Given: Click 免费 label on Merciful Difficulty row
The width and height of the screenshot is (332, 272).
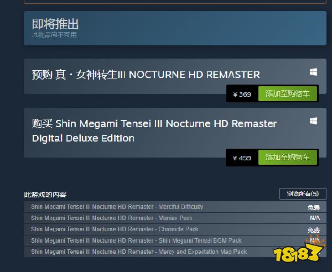Looking at the screenshot, I should point(314,207).
